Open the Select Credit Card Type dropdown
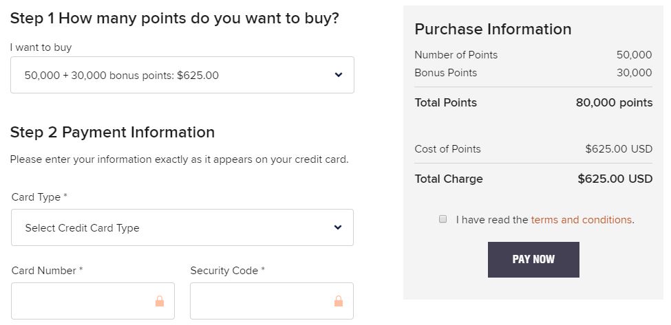 pyautogui.click(x=182, y=227)
